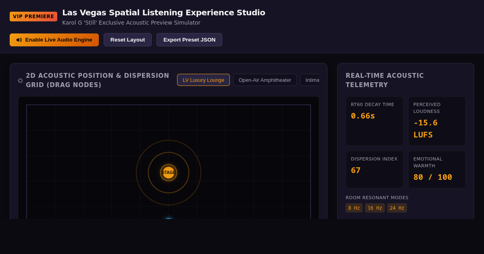Switch to Open-Air Amphitheater preset
The height and width of the screenshot is (254, 484).
pyautogui.click(x=265, y=80)
